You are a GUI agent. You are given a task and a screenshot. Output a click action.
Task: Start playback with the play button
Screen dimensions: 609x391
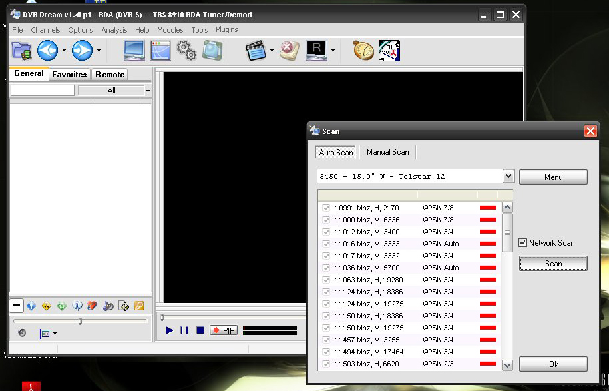click(170, 330)
